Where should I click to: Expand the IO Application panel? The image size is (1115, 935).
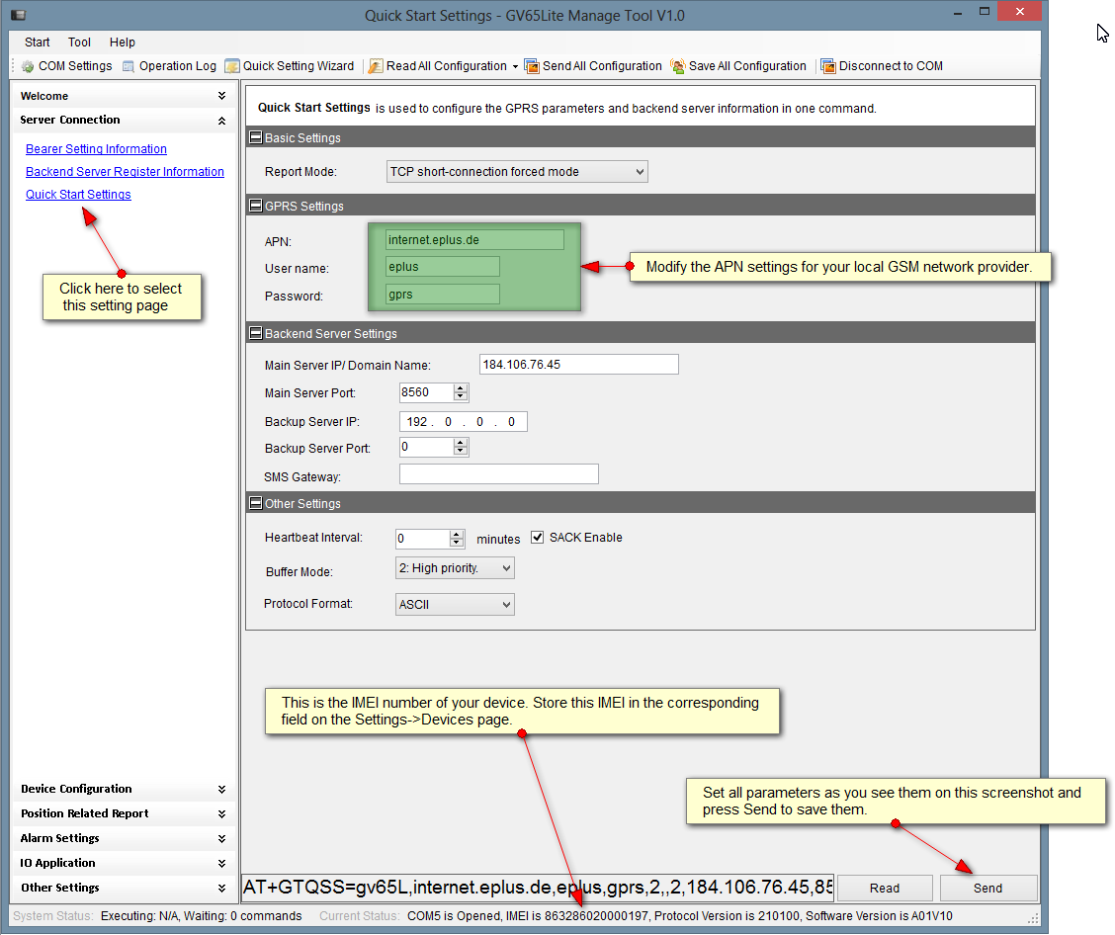tap(221, 863)
